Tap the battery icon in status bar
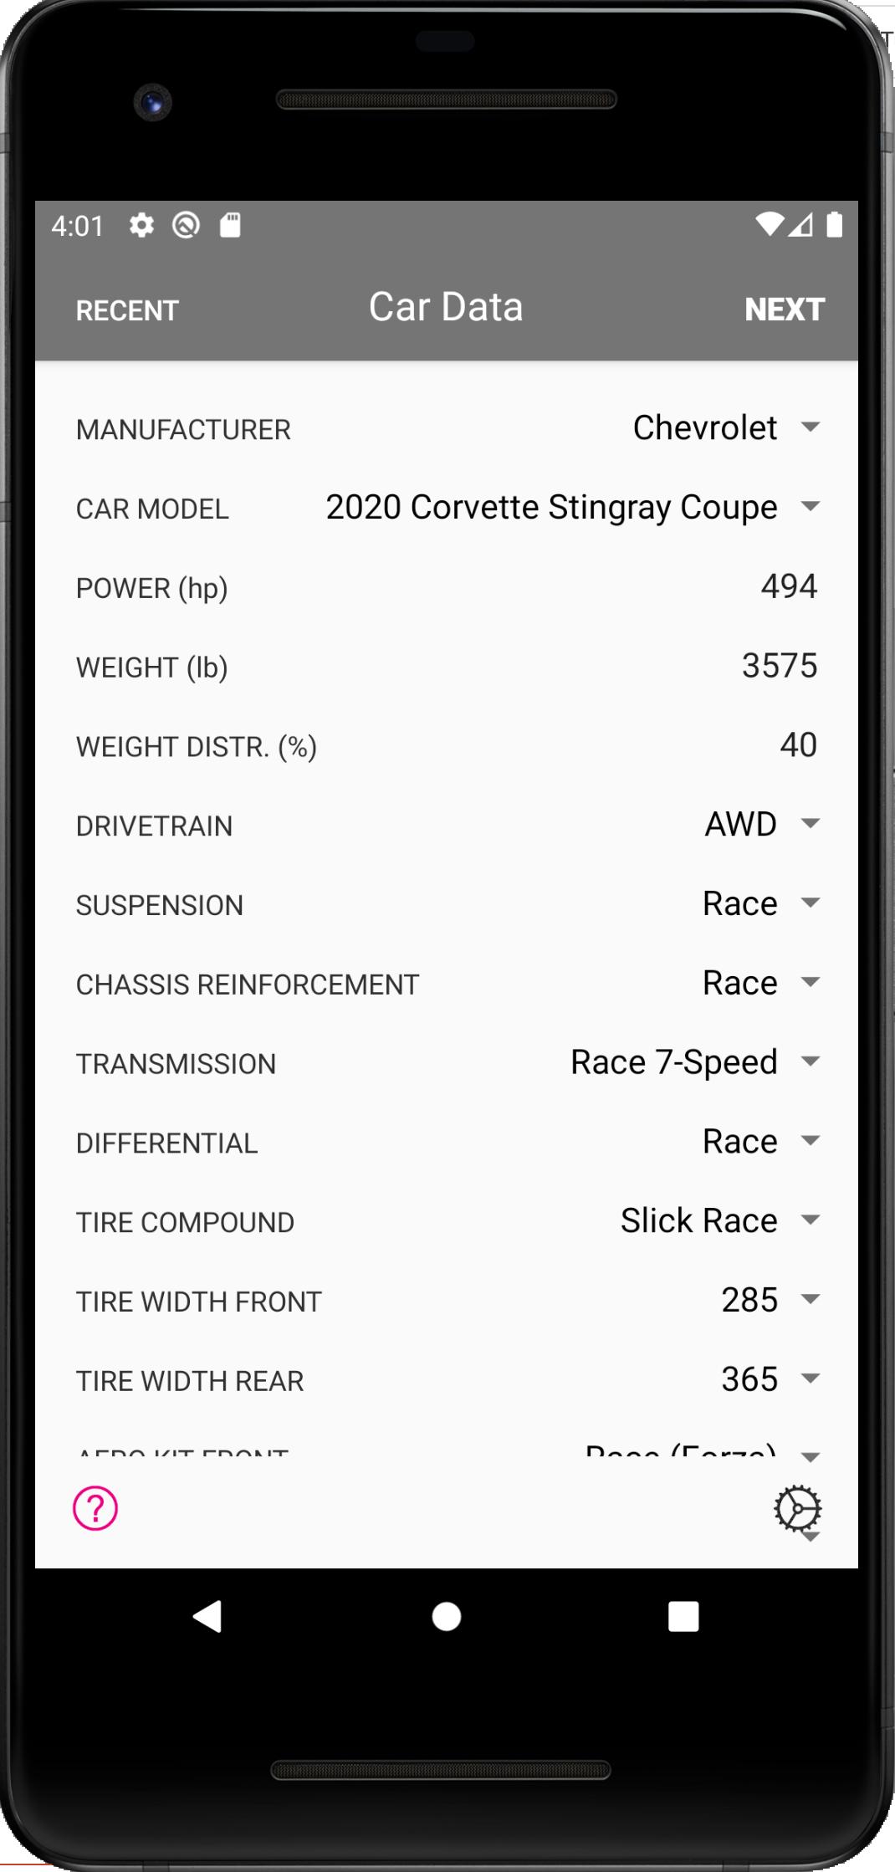The image size is (895, 1872). tap(834, 224)
